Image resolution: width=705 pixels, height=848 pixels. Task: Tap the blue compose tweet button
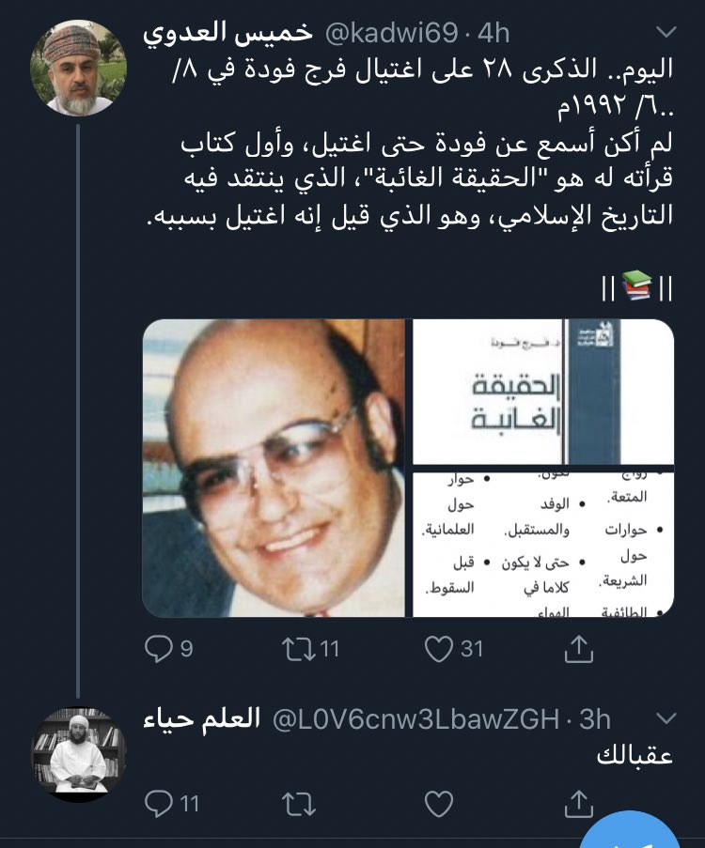coord(630,833)
